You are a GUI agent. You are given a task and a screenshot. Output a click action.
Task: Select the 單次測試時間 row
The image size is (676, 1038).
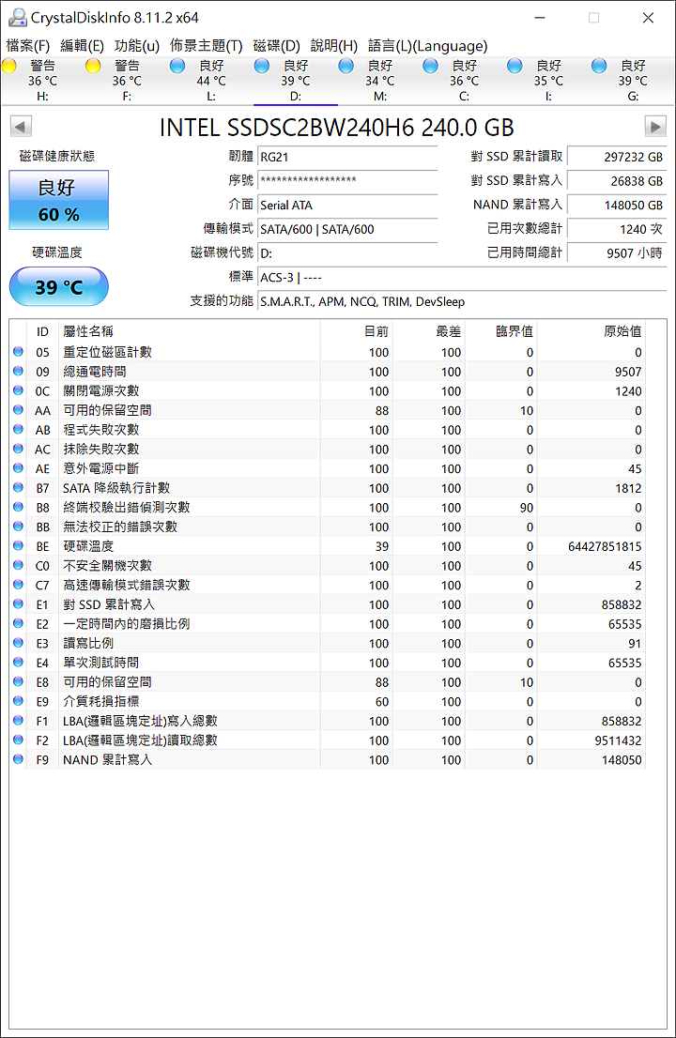(328, 663)
